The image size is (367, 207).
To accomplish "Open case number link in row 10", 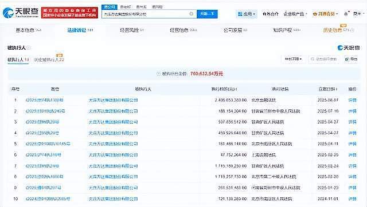I will click(48, 199).
